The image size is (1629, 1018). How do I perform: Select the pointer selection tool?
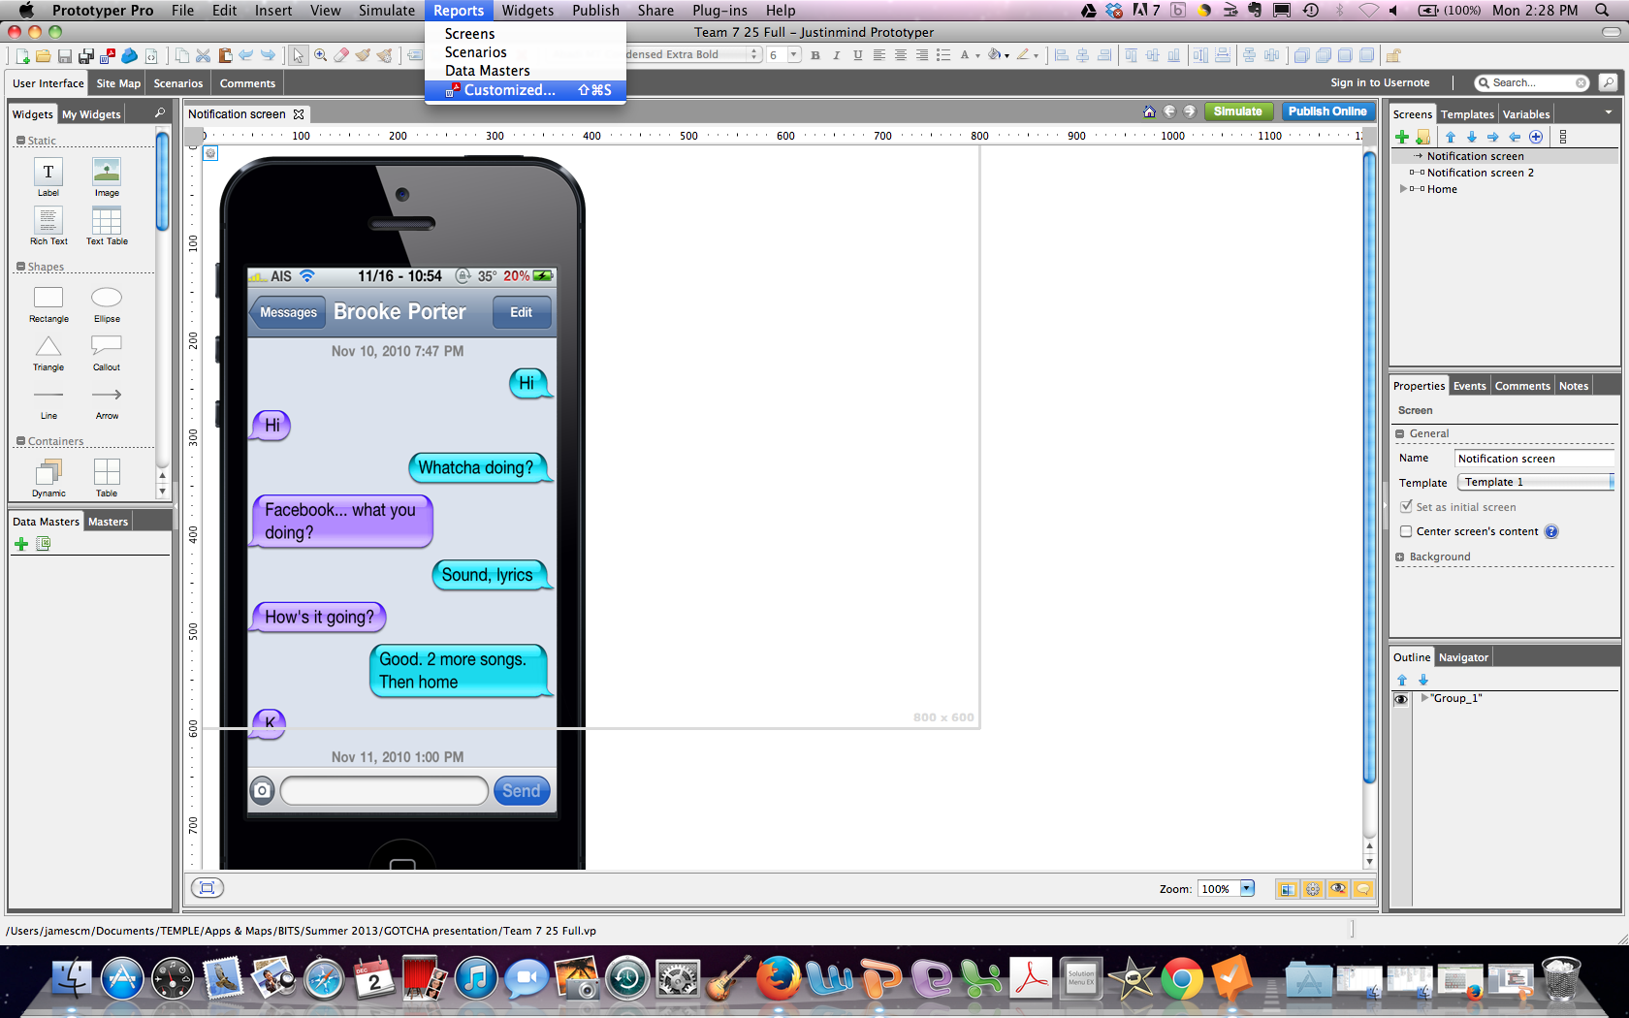click(x=299, y=55)
